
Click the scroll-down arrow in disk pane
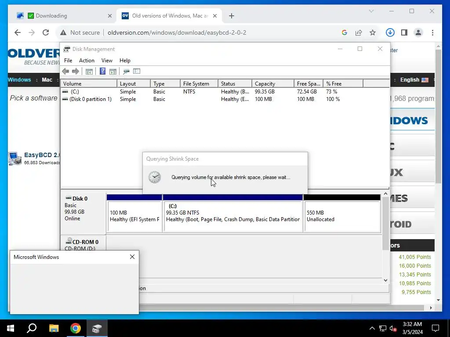click(x=386, y=280)
